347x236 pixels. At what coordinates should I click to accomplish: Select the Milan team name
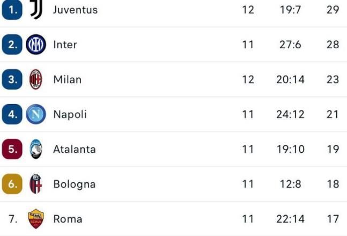(68, 79)
